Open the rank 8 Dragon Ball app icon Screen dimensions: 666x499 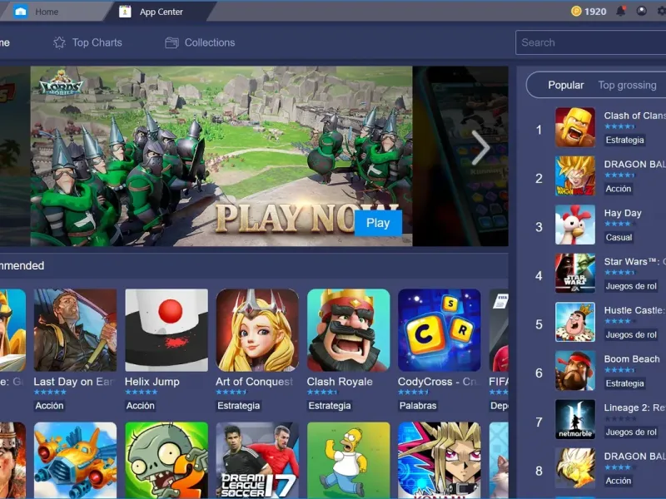click(575, 468)
